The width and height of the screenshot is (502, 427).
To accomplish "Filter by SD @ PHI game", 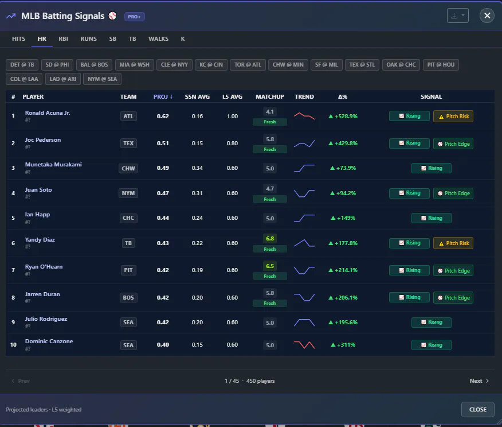I will pyautogui.click(x=57, y=65).
